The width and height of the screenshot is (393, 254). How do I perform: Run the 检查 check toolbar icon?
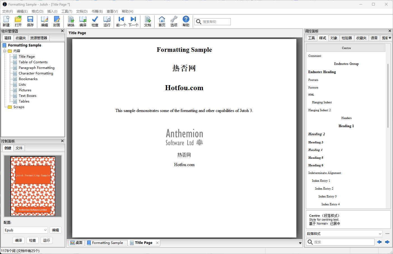pos(95,21)
